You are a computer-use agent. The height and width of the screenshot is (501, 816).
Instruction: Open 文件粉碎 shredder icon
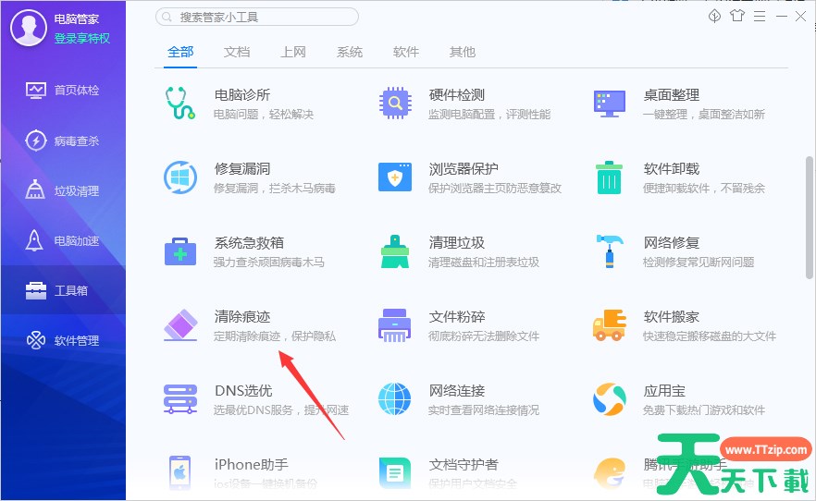395,325
